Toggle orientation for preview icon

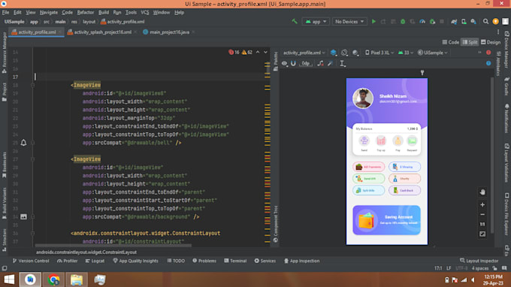[x=344, y=53]
